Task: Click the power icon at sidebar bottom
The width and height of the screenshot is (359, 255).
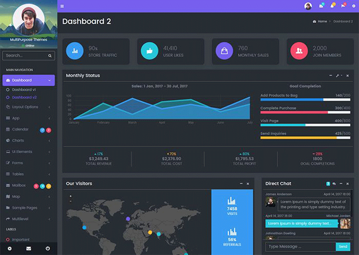Action: click(47, 248)
